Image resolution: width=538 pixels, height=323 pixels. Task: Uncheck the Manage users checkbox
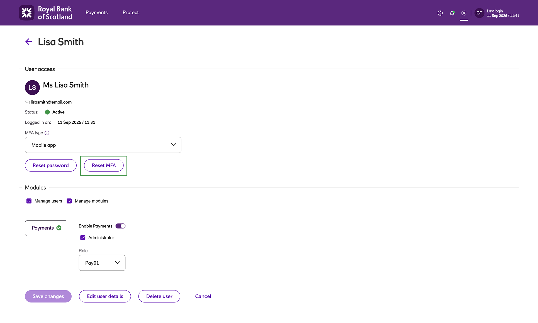pos(29,201)
